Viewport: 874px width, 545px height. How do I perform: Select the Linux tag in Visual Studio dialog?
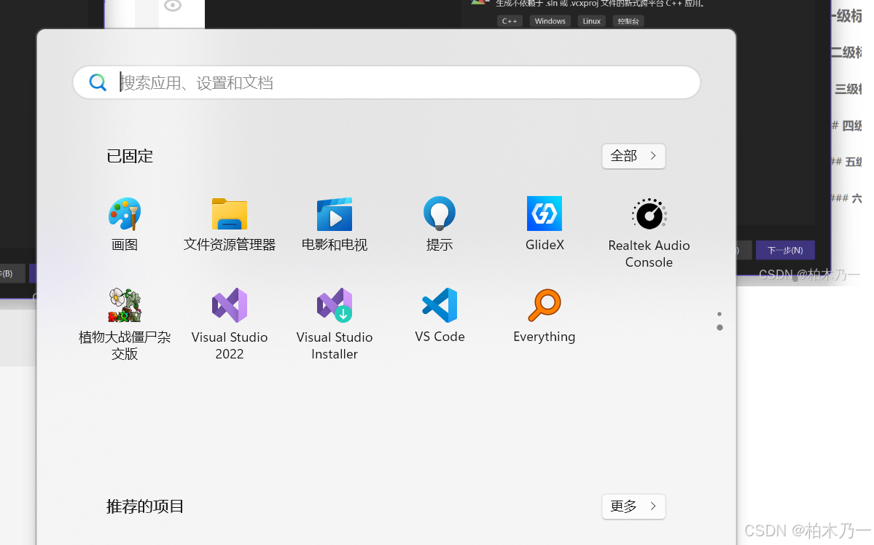click(x=591, y=21)
